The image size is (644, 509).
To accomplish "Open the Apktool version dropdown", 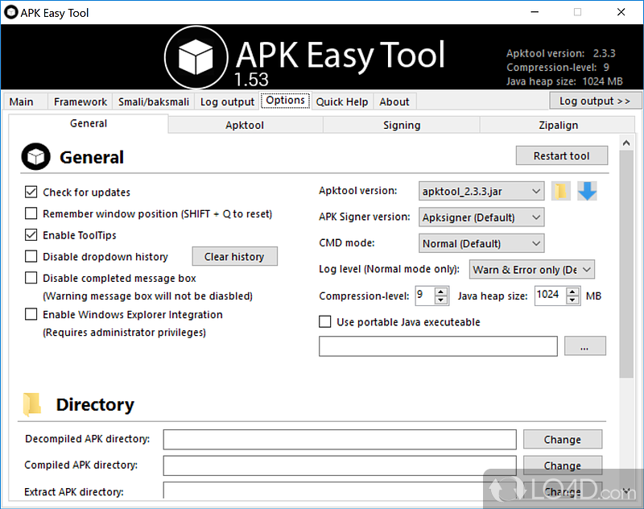I will click(481, 192).
